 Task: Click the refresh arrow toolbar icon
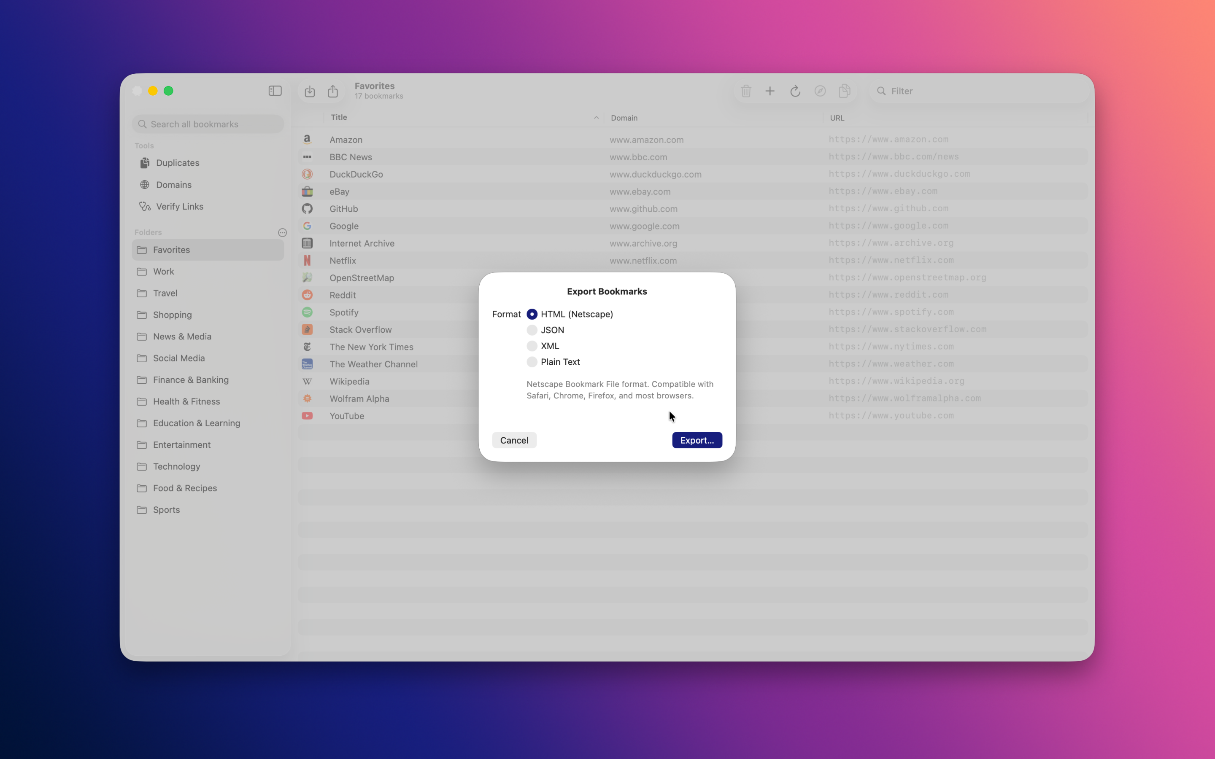(795, 91)
